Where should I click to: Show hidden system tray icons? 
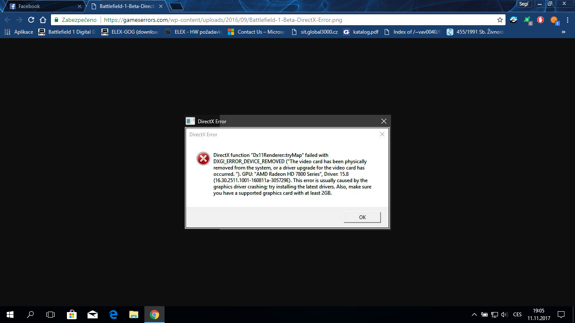(x=474, y=315)
